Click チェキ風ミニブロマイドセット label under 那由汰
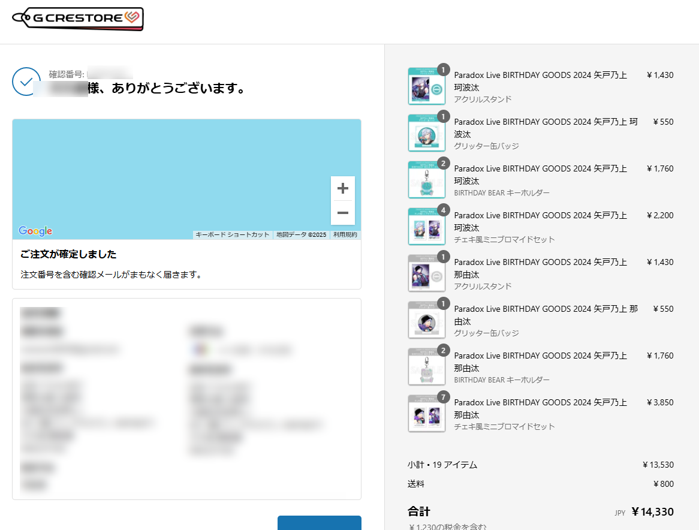699x530 pixels. click(x=504, y=427)
